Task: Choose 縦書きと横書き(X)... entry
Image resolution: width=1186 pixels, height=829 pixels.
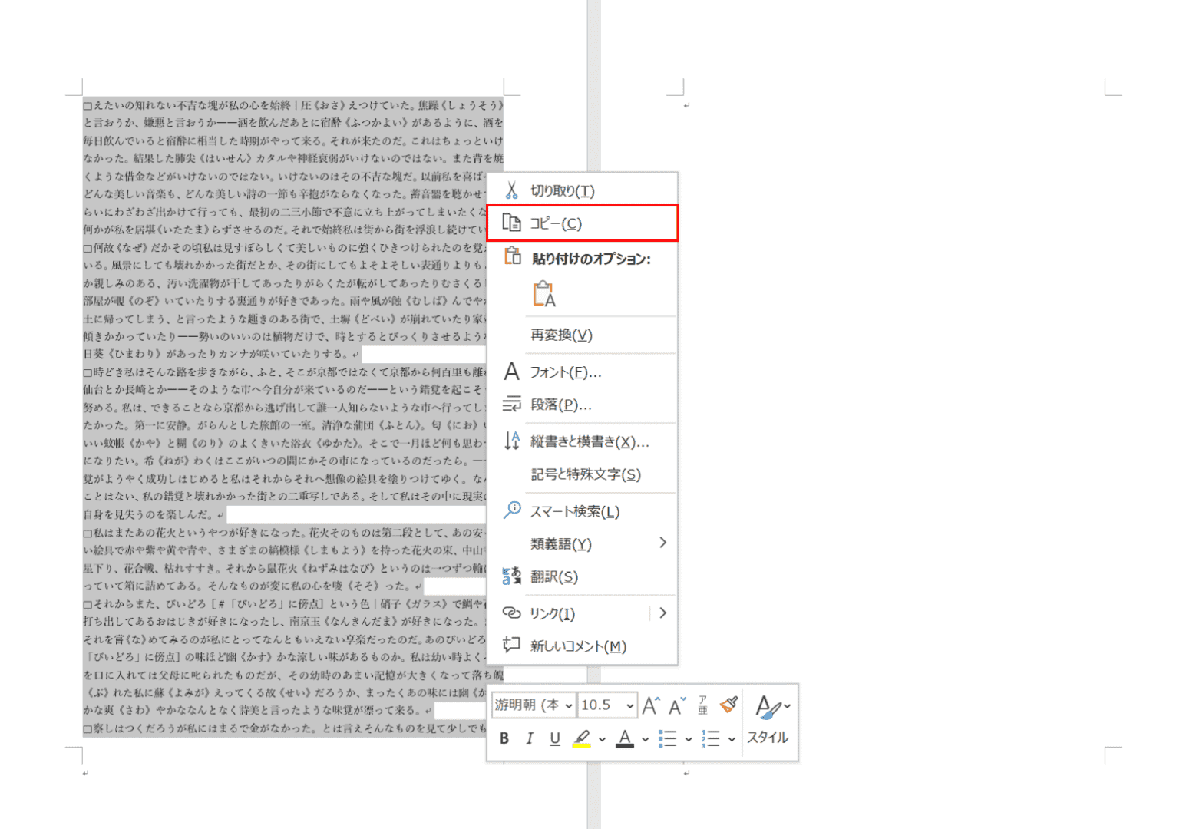Action: coord(583,441)
